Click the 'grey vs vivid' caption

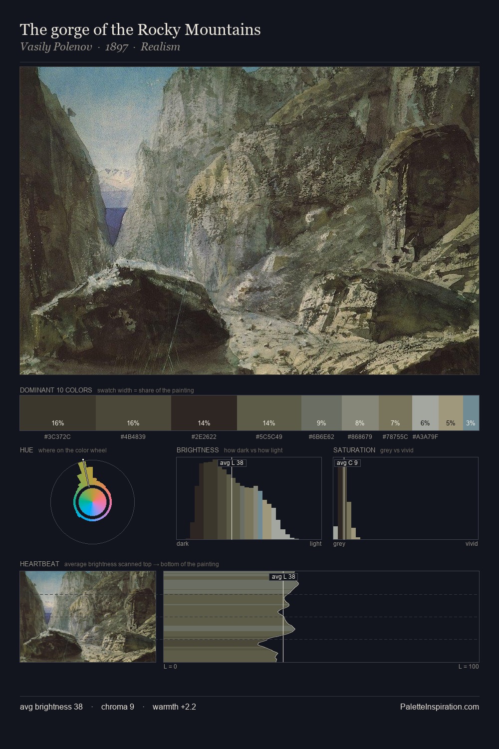point(397,450)
